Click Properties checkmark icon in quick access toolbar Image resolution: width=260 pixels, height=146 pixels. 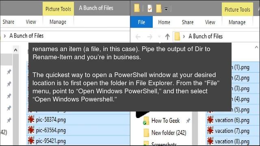150,8
